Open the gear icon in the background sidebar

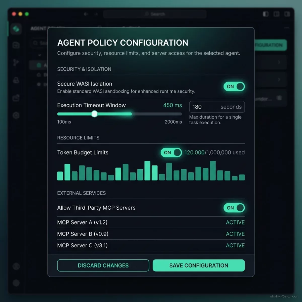pyautogui.click(x=16, y=116)
